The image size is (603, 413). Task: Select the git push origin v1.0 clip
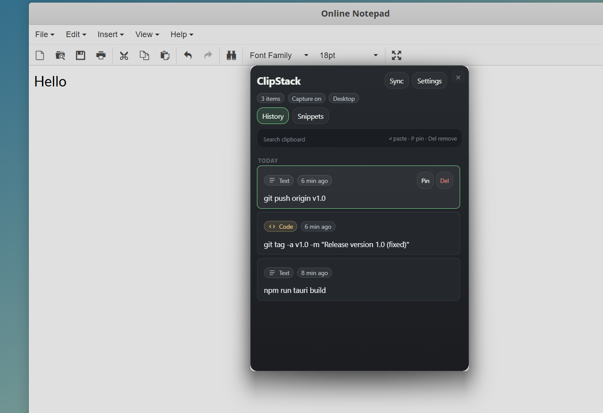pos(358,187)
